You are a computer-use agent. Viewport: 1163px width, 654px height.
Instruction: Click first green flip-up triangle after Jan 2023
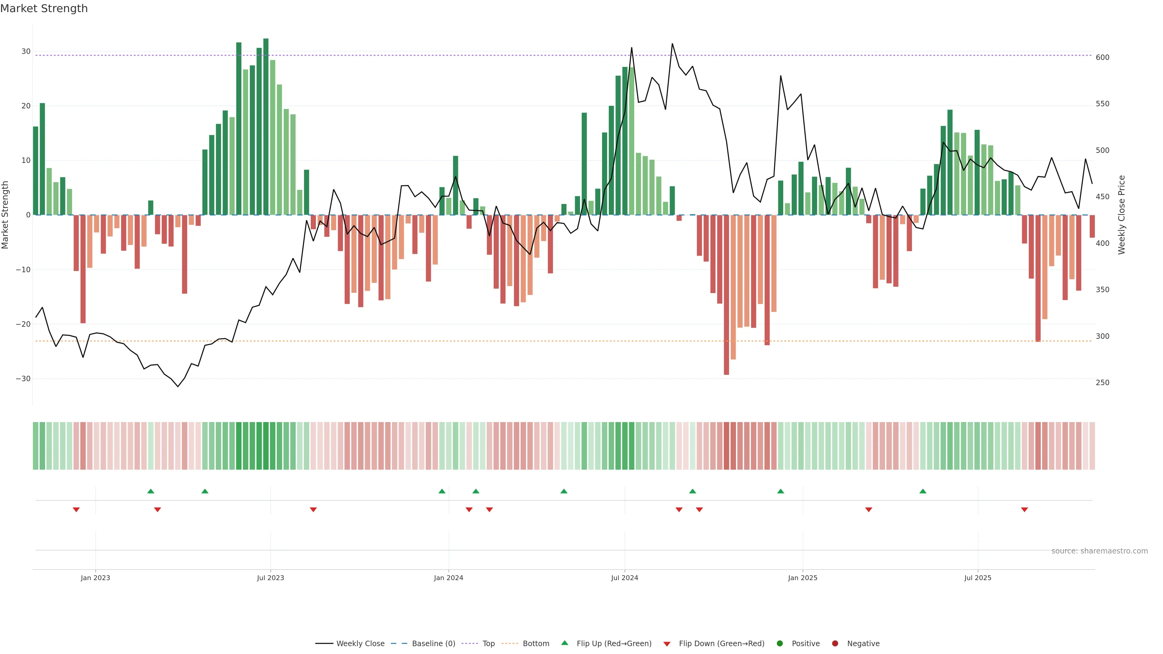pos(151,491)
